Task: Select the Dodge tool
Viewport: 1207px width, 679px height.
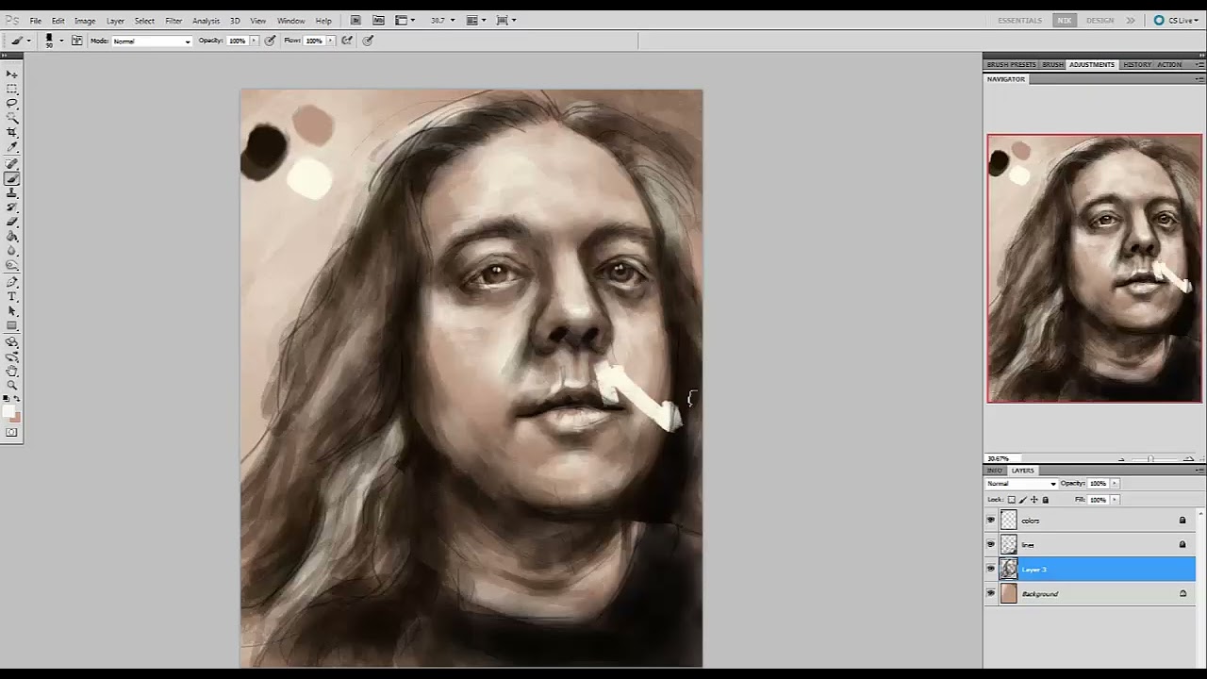Action: click(x=12, y=265)
